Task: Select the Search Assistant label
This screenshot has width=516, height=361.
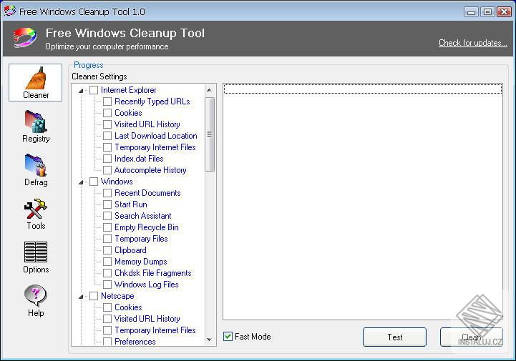Action: (143, 216)
